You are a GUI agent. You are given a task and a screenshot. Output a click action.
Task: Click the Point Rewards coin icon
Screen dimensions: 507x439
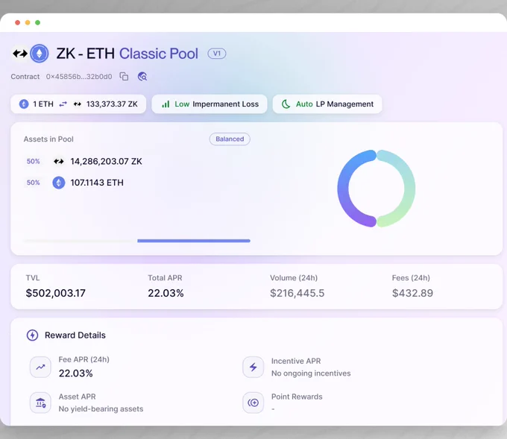(x=253, y=402)
